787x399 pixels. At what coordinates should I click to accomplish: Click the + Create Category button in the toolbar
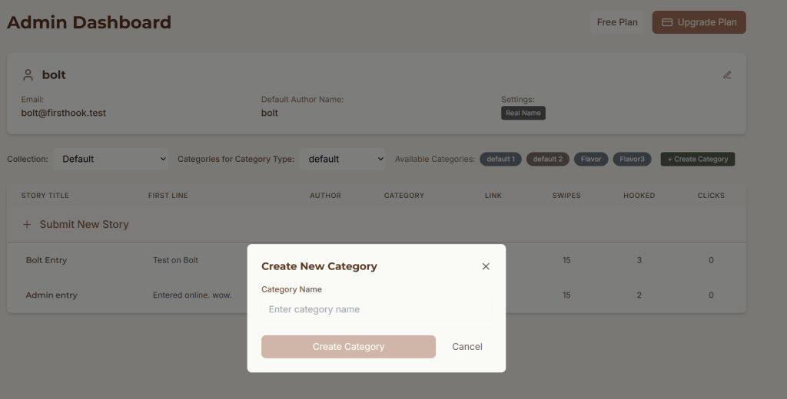click(x=697, y=159)
